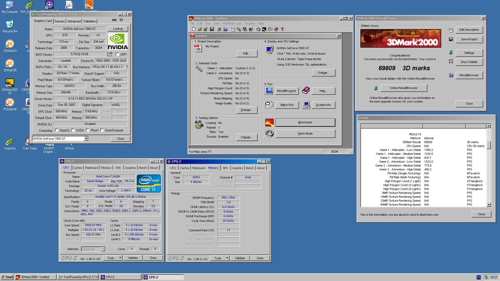The width and height of the screenshot is (500, 281).
Task: Click the Details list vertical scrollbar thumb
Action: pos(489,145)
